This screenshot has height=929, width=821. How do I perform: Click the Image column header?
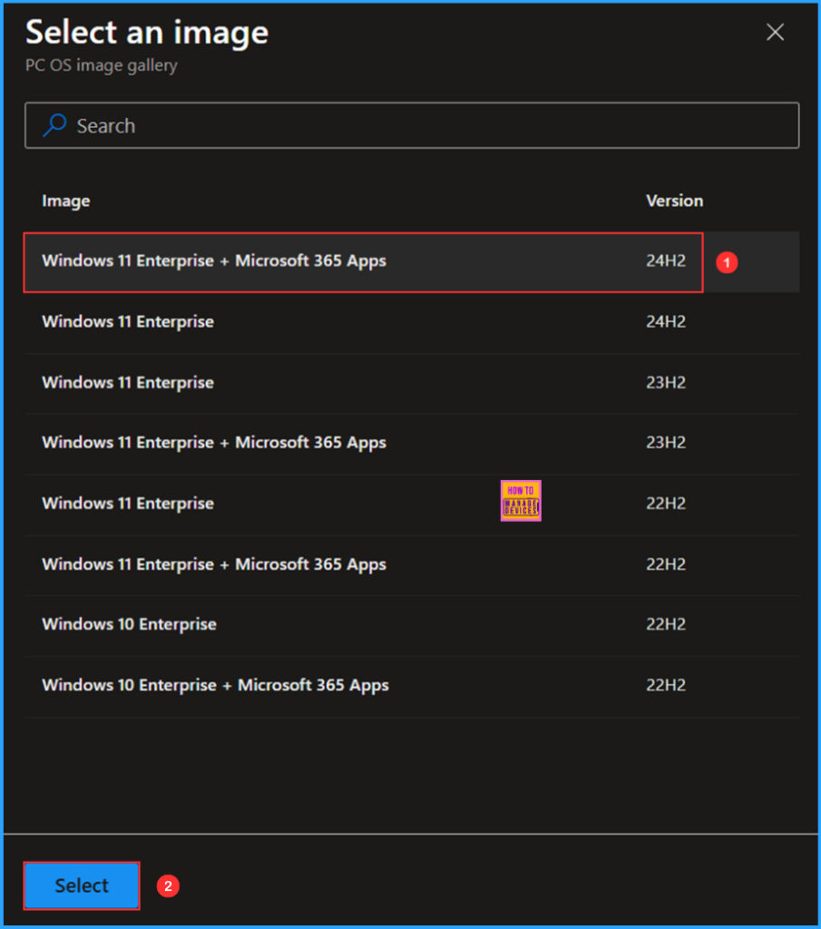coord(65,200)
